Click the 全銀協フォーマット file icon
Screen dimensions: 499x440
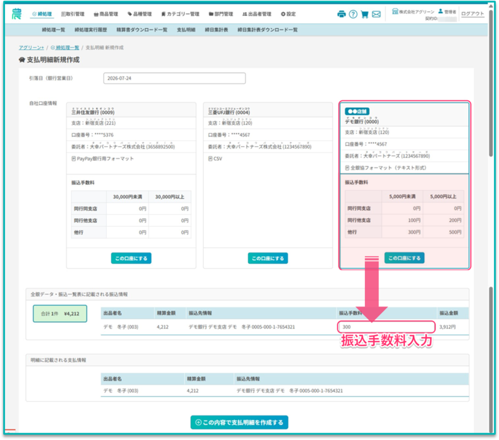point(347,167)
